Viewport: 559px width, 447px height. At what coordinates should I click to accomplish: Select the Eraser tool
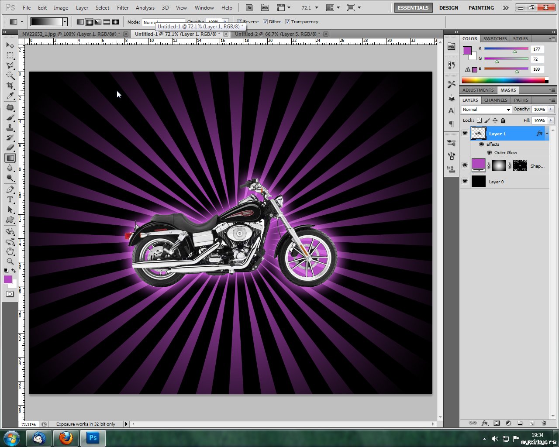[10, 148]
